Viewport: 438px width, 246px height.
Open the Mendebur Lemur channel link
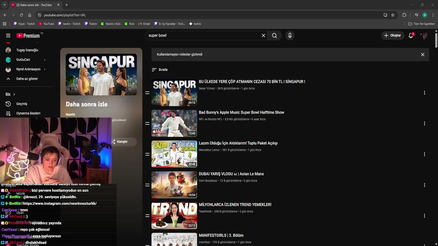point(209,150)
